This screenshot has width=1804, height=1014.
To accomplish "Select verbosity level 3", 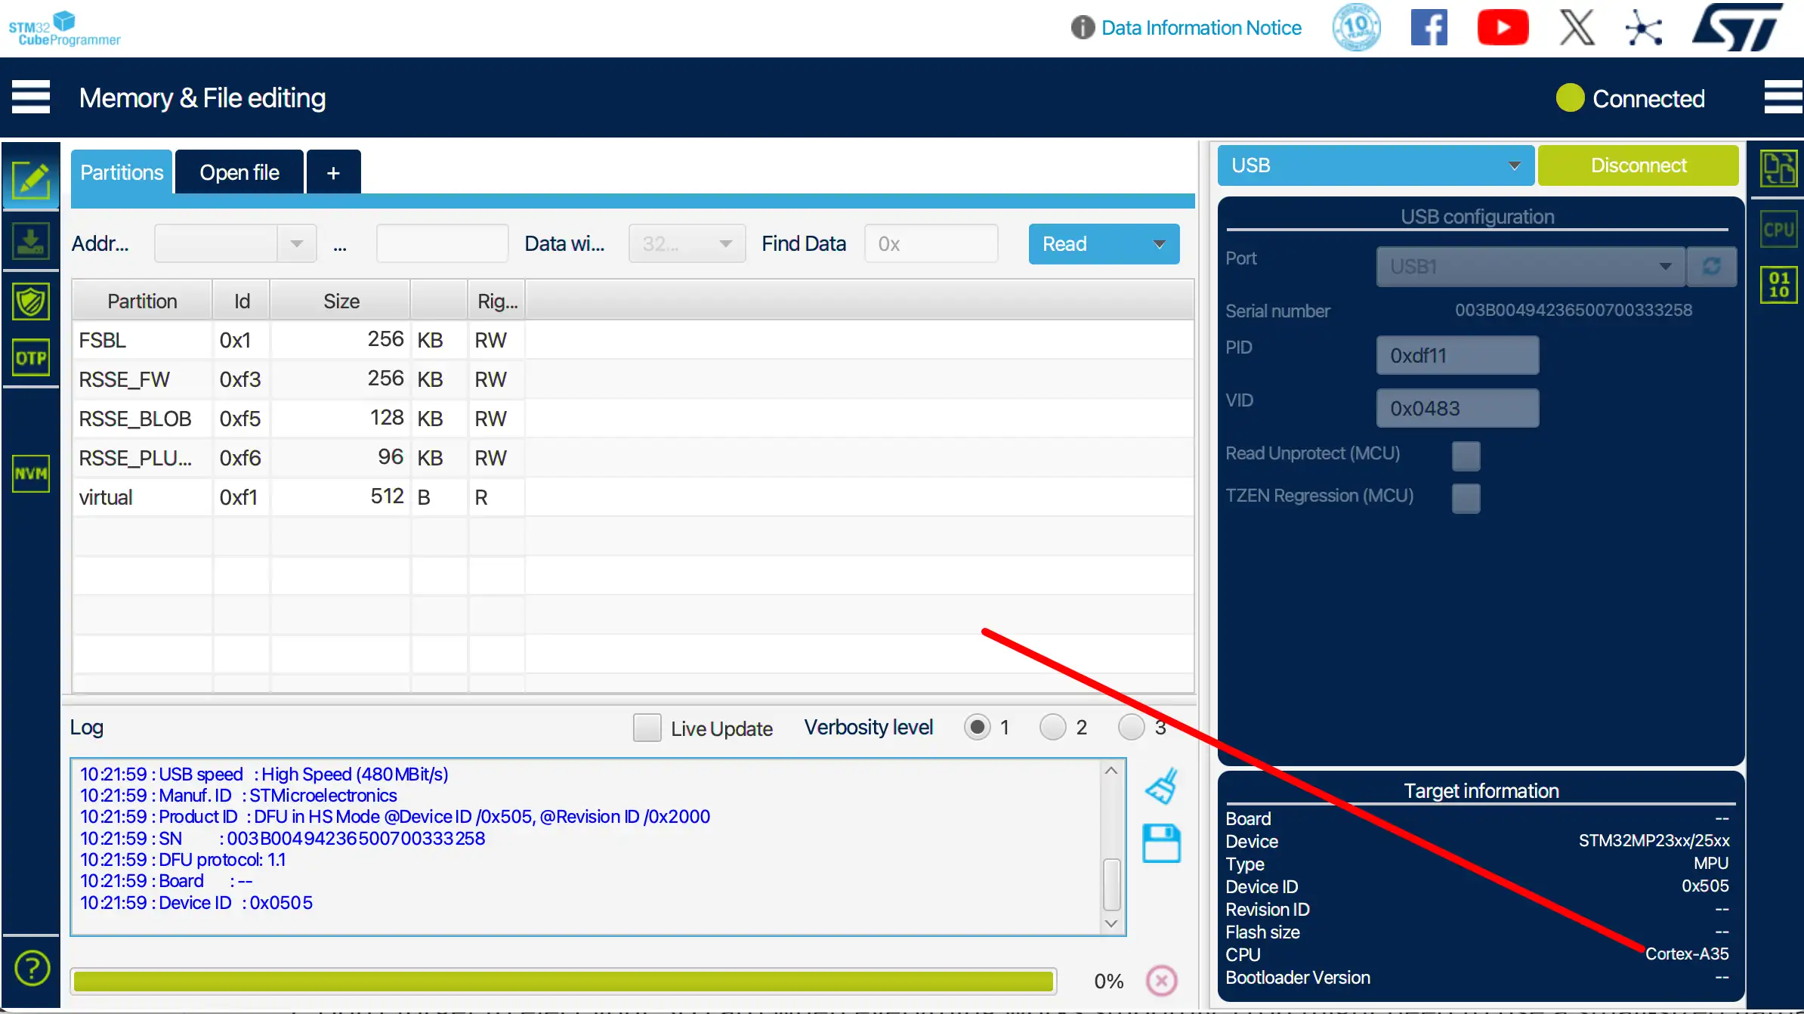I will pyautogui.click(x=1131, y=727).
